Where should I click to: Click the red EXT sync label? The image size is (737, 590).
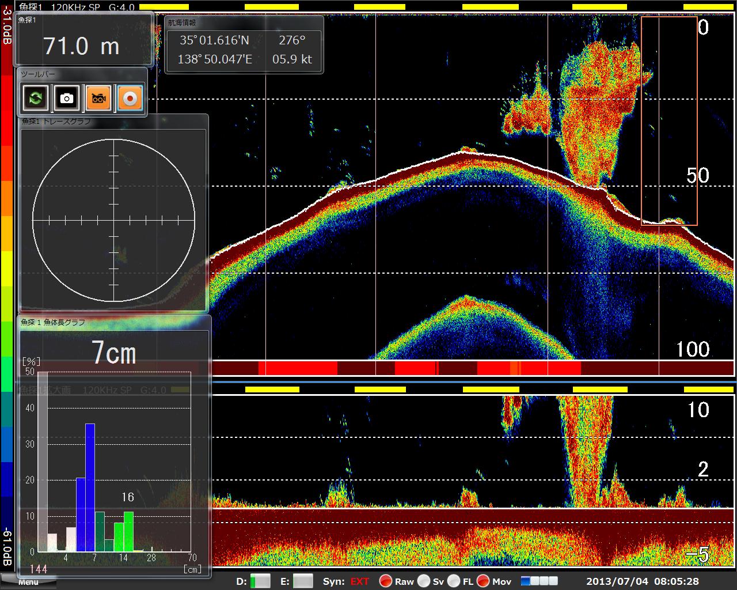click(x=360, y=581)
